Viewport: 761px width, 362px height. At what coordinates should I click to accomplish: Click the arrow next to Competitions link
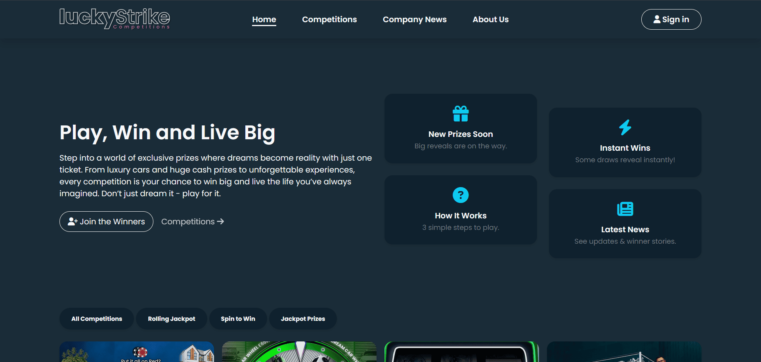click(x=221, y=222)
